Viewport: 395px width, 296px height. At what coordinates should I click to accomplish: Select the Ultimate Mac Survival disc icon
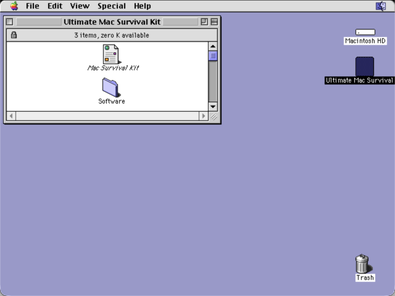pyautogui.click(x=365, y=67)
